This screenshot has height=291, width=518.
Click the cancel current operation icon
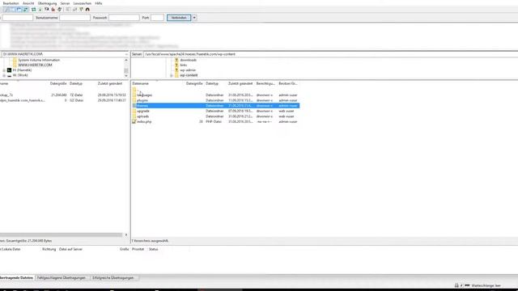(x=47, y=10)
